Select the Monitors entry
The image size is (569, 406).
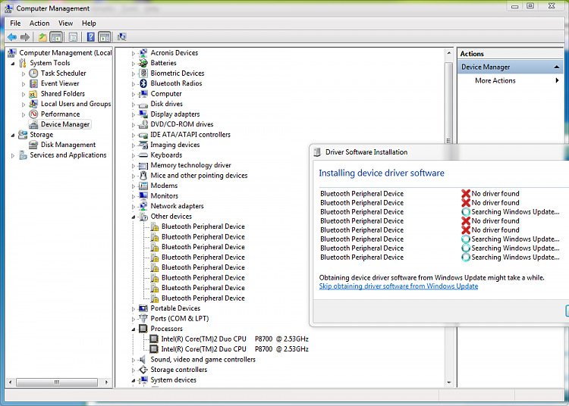point(165,196)
